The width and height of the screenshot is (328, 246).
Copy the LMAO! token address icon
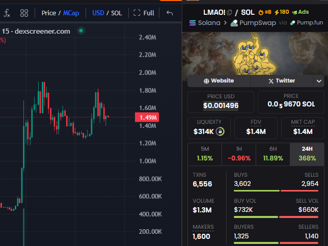click(230, 13)
